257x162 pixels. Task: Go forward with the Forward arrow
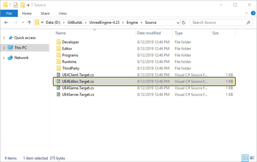[16, 22]
